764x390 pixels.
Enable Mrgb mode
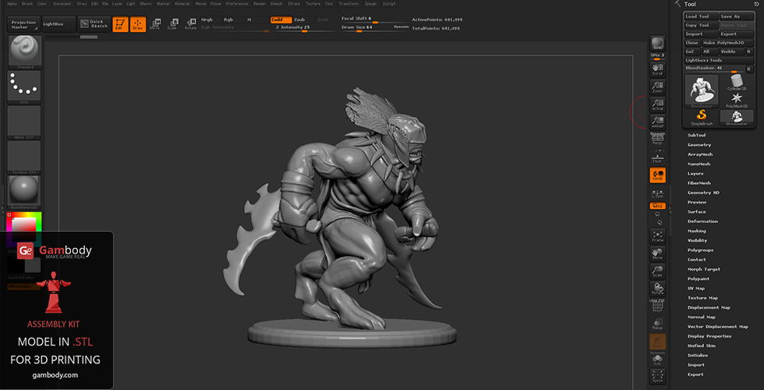(x=210, y=19)
